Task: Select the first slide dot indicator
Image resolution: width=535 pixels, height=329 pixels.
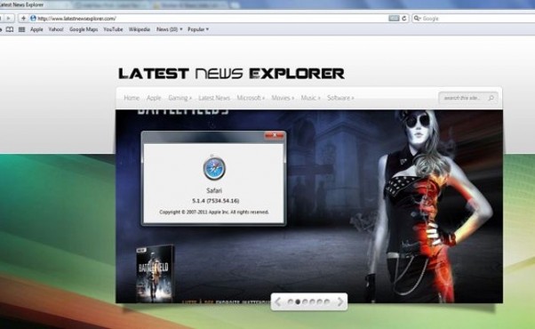Action: 291,301
